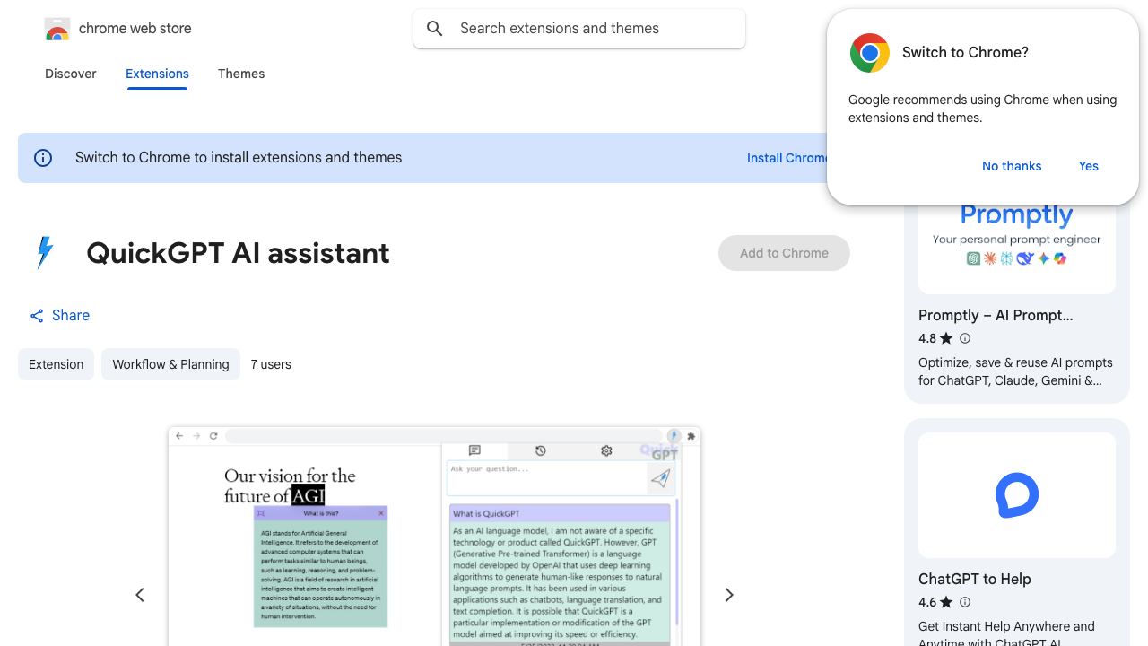Click the ChatGPT to Help chat bubble thumbnail
Viewport: 1148px width, 646px height.
[1017, 495]
